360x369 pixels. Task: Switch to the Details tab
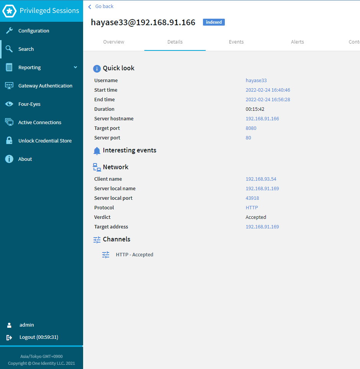(x=175, y=42)
